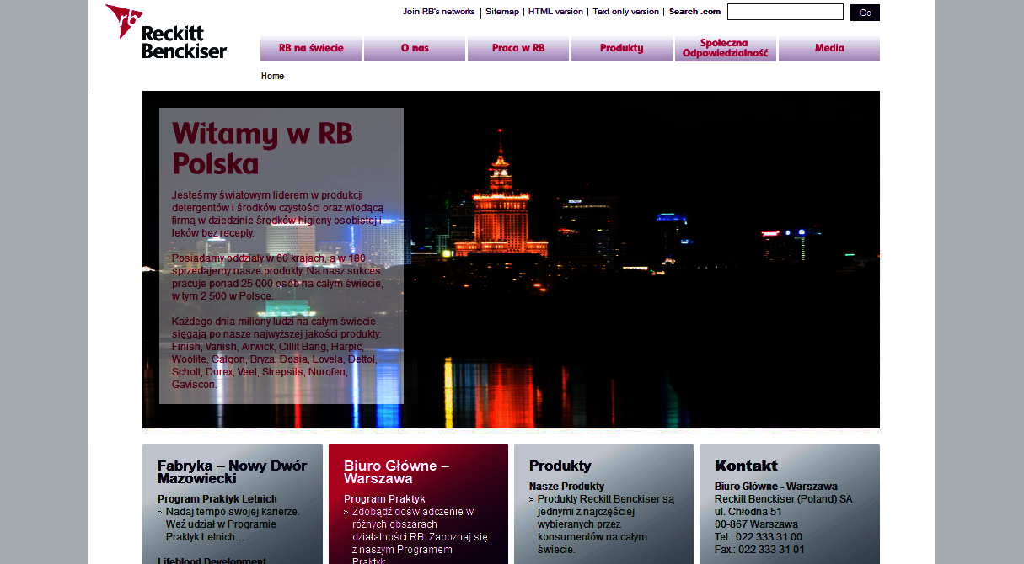Open the Nasze Produkty link
This screenshot has height=564, width=1024.
tap(566, 487)
